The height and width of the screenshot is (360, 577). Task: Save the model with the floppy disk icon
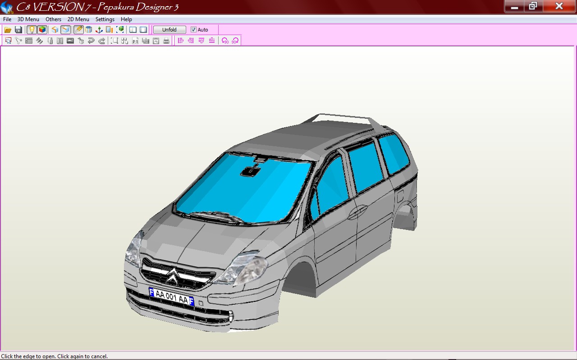pos(18,30)
